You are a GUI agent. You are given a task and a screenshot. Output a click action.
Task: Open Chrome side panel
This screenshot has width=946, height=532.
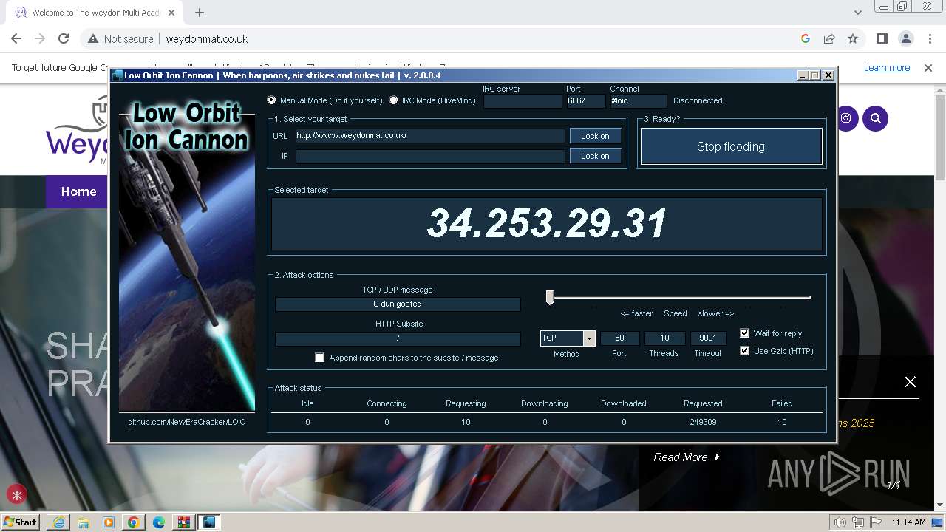point(882,39)
